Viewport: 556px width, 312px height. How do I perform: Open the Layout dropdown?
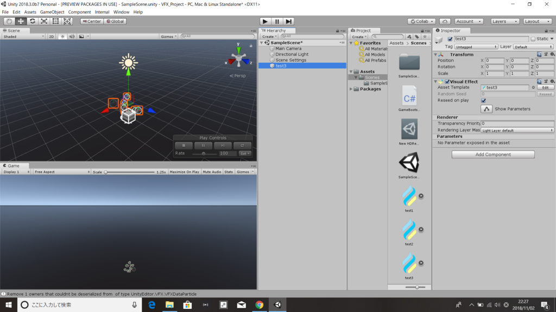click(538, 21)
